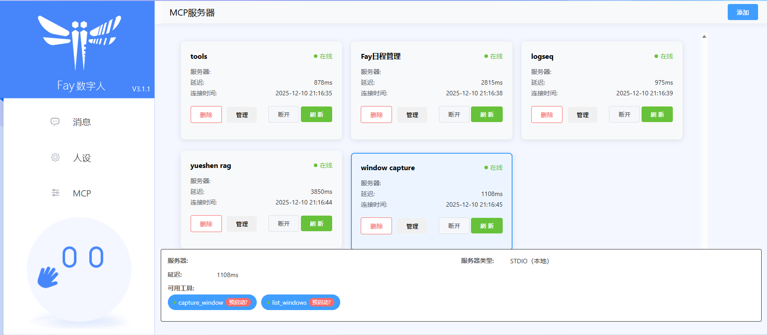
Task: Click the 人设 gear icon
Action: click(55, 157)
